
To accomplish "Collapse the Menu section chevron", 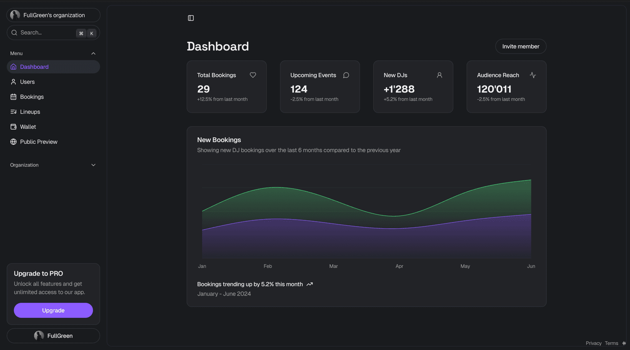I will click(x=93, y=53).
